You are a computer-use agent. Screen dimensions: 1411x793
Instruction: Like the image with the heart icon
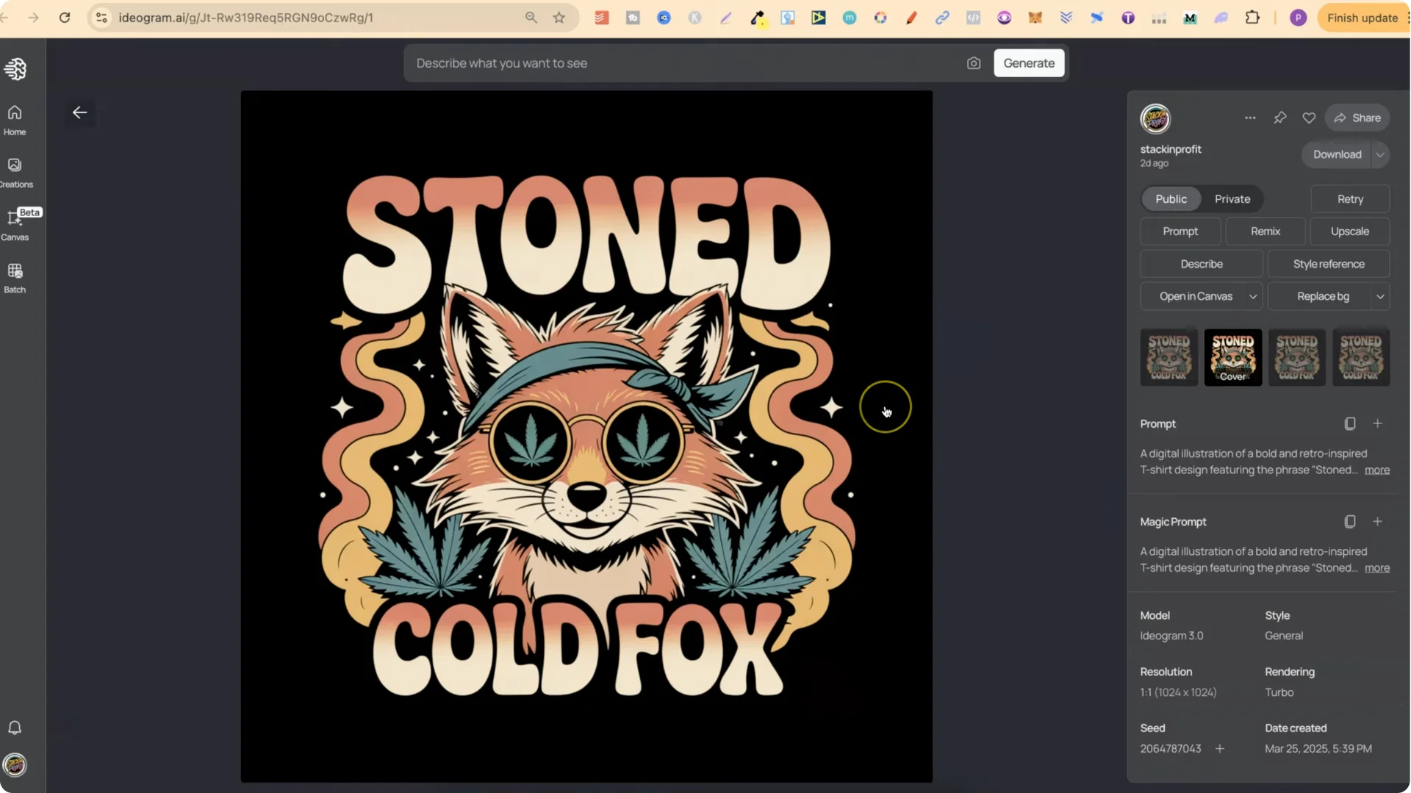coord(1310,118)
